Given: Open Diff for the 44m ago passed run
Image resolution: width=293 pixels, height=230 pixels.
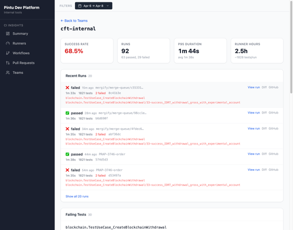Looking at the screenshot, I should (x=264, y=154).
